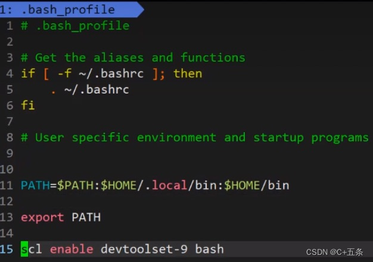Click the 'then' keyword on line 4

(188, 74)
